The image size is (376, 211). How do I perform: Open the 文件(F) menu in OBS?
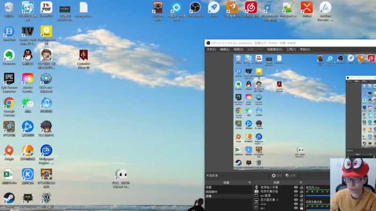point(211,49)
